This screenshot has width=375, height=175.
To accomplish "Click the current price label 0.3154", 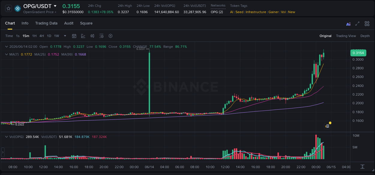I will (358, 53).
